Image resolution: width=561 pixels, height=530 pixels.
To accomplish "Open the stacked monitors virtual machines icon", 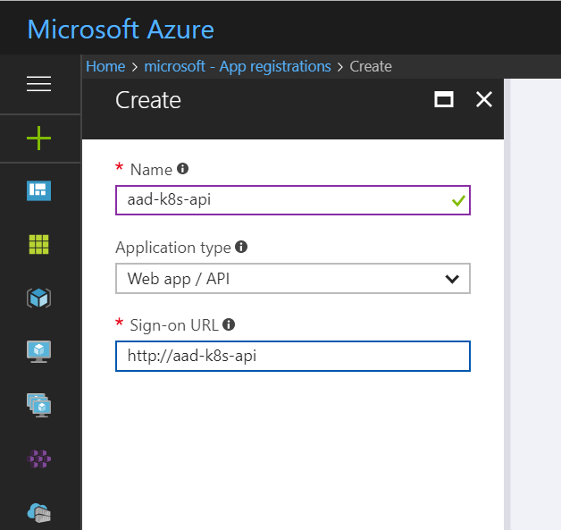I will coord(39,405).
